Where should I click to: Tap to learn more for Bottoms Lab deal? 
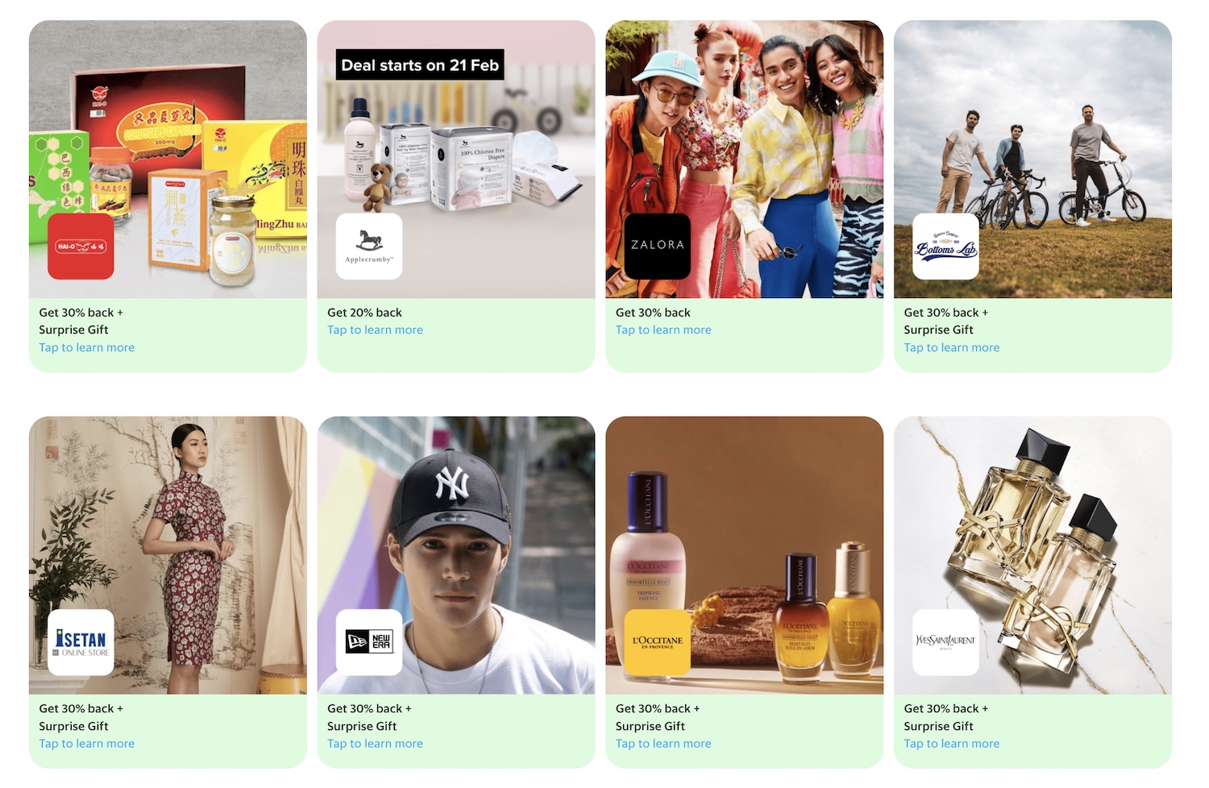click(952, 348)
